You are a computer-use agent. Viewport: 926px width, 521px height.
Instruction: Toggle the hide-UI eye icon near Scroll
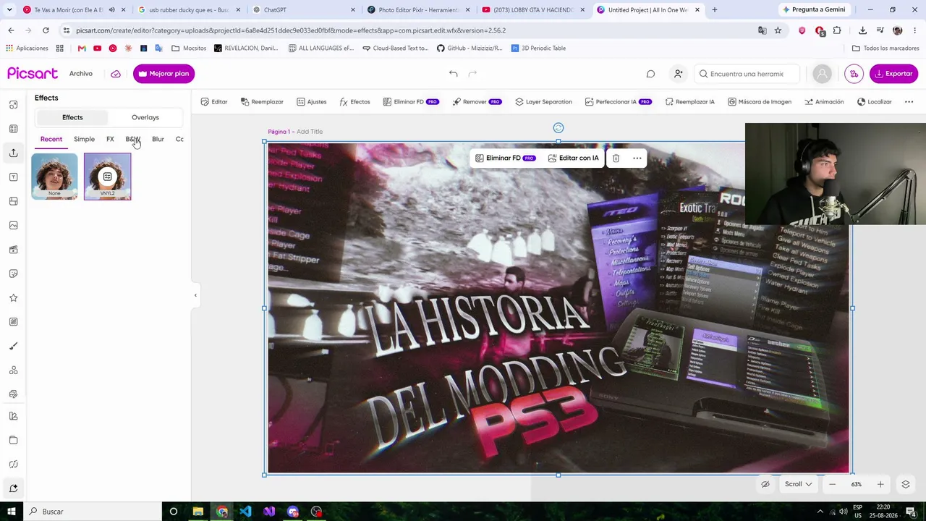(x=765, y=484)
